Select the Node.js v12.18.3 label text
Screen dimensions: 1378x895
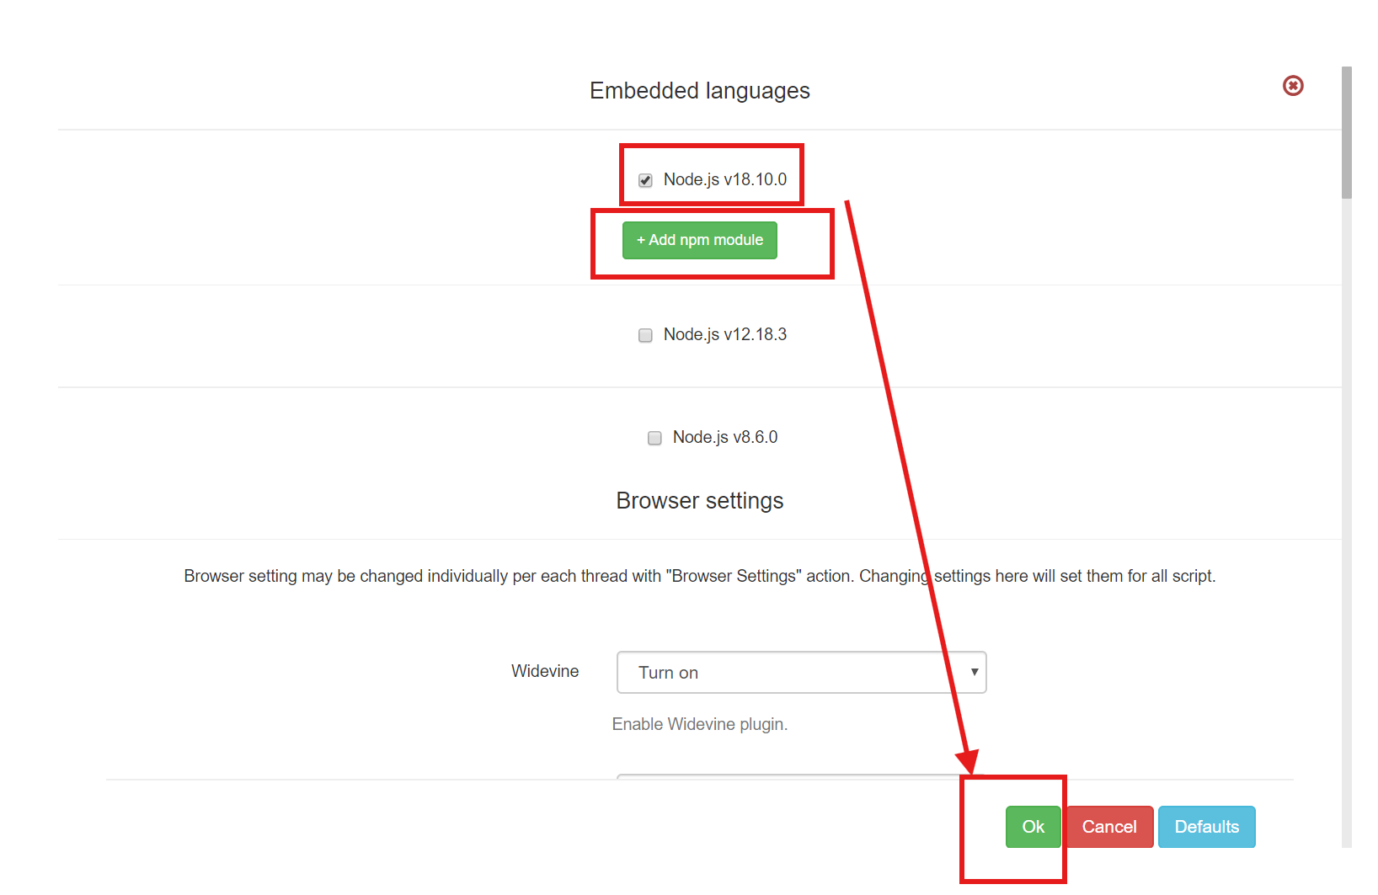tap(724, 335)
